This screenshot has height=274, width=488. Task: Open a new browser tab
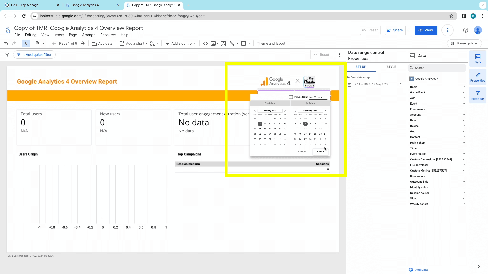[x=188, y=5]
